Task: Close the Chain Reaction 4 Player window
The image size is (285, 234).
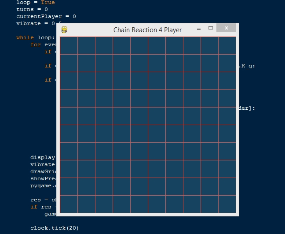Action: coord(226,28)
